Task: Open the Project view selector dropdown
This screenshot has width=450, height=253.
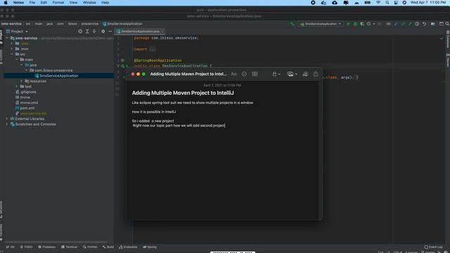Action: 17,31
